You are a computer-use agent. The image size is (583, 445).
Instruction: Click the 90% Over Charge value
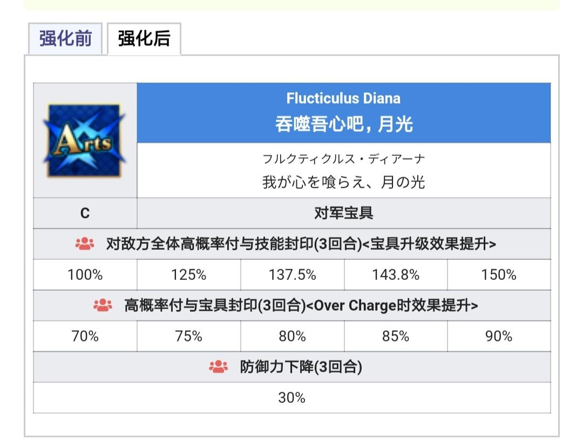click(499, 337)
